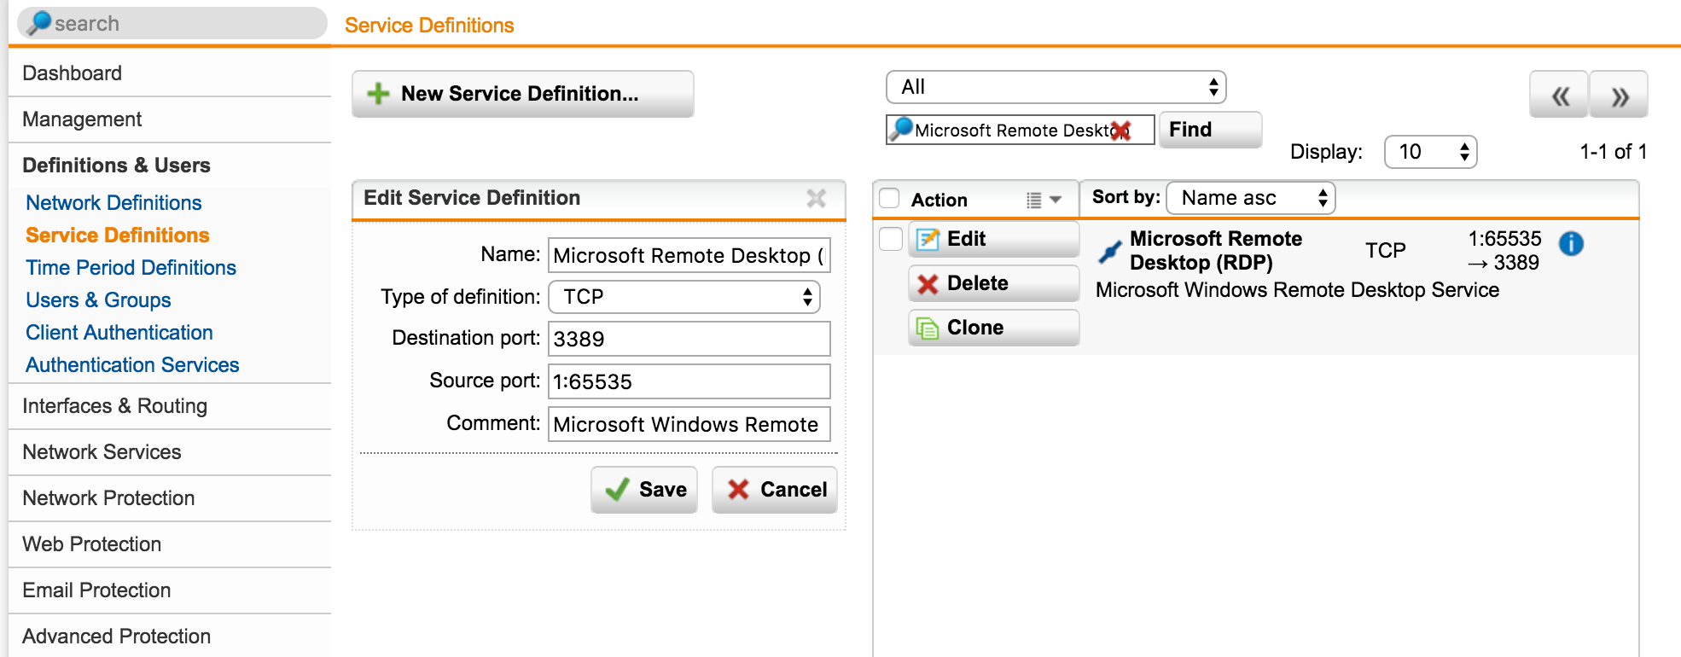This screenshot has width=1681, height=657.
Task: Open the Advanced Protection menu
Action: pyautogui.click(x=170, y=637)
